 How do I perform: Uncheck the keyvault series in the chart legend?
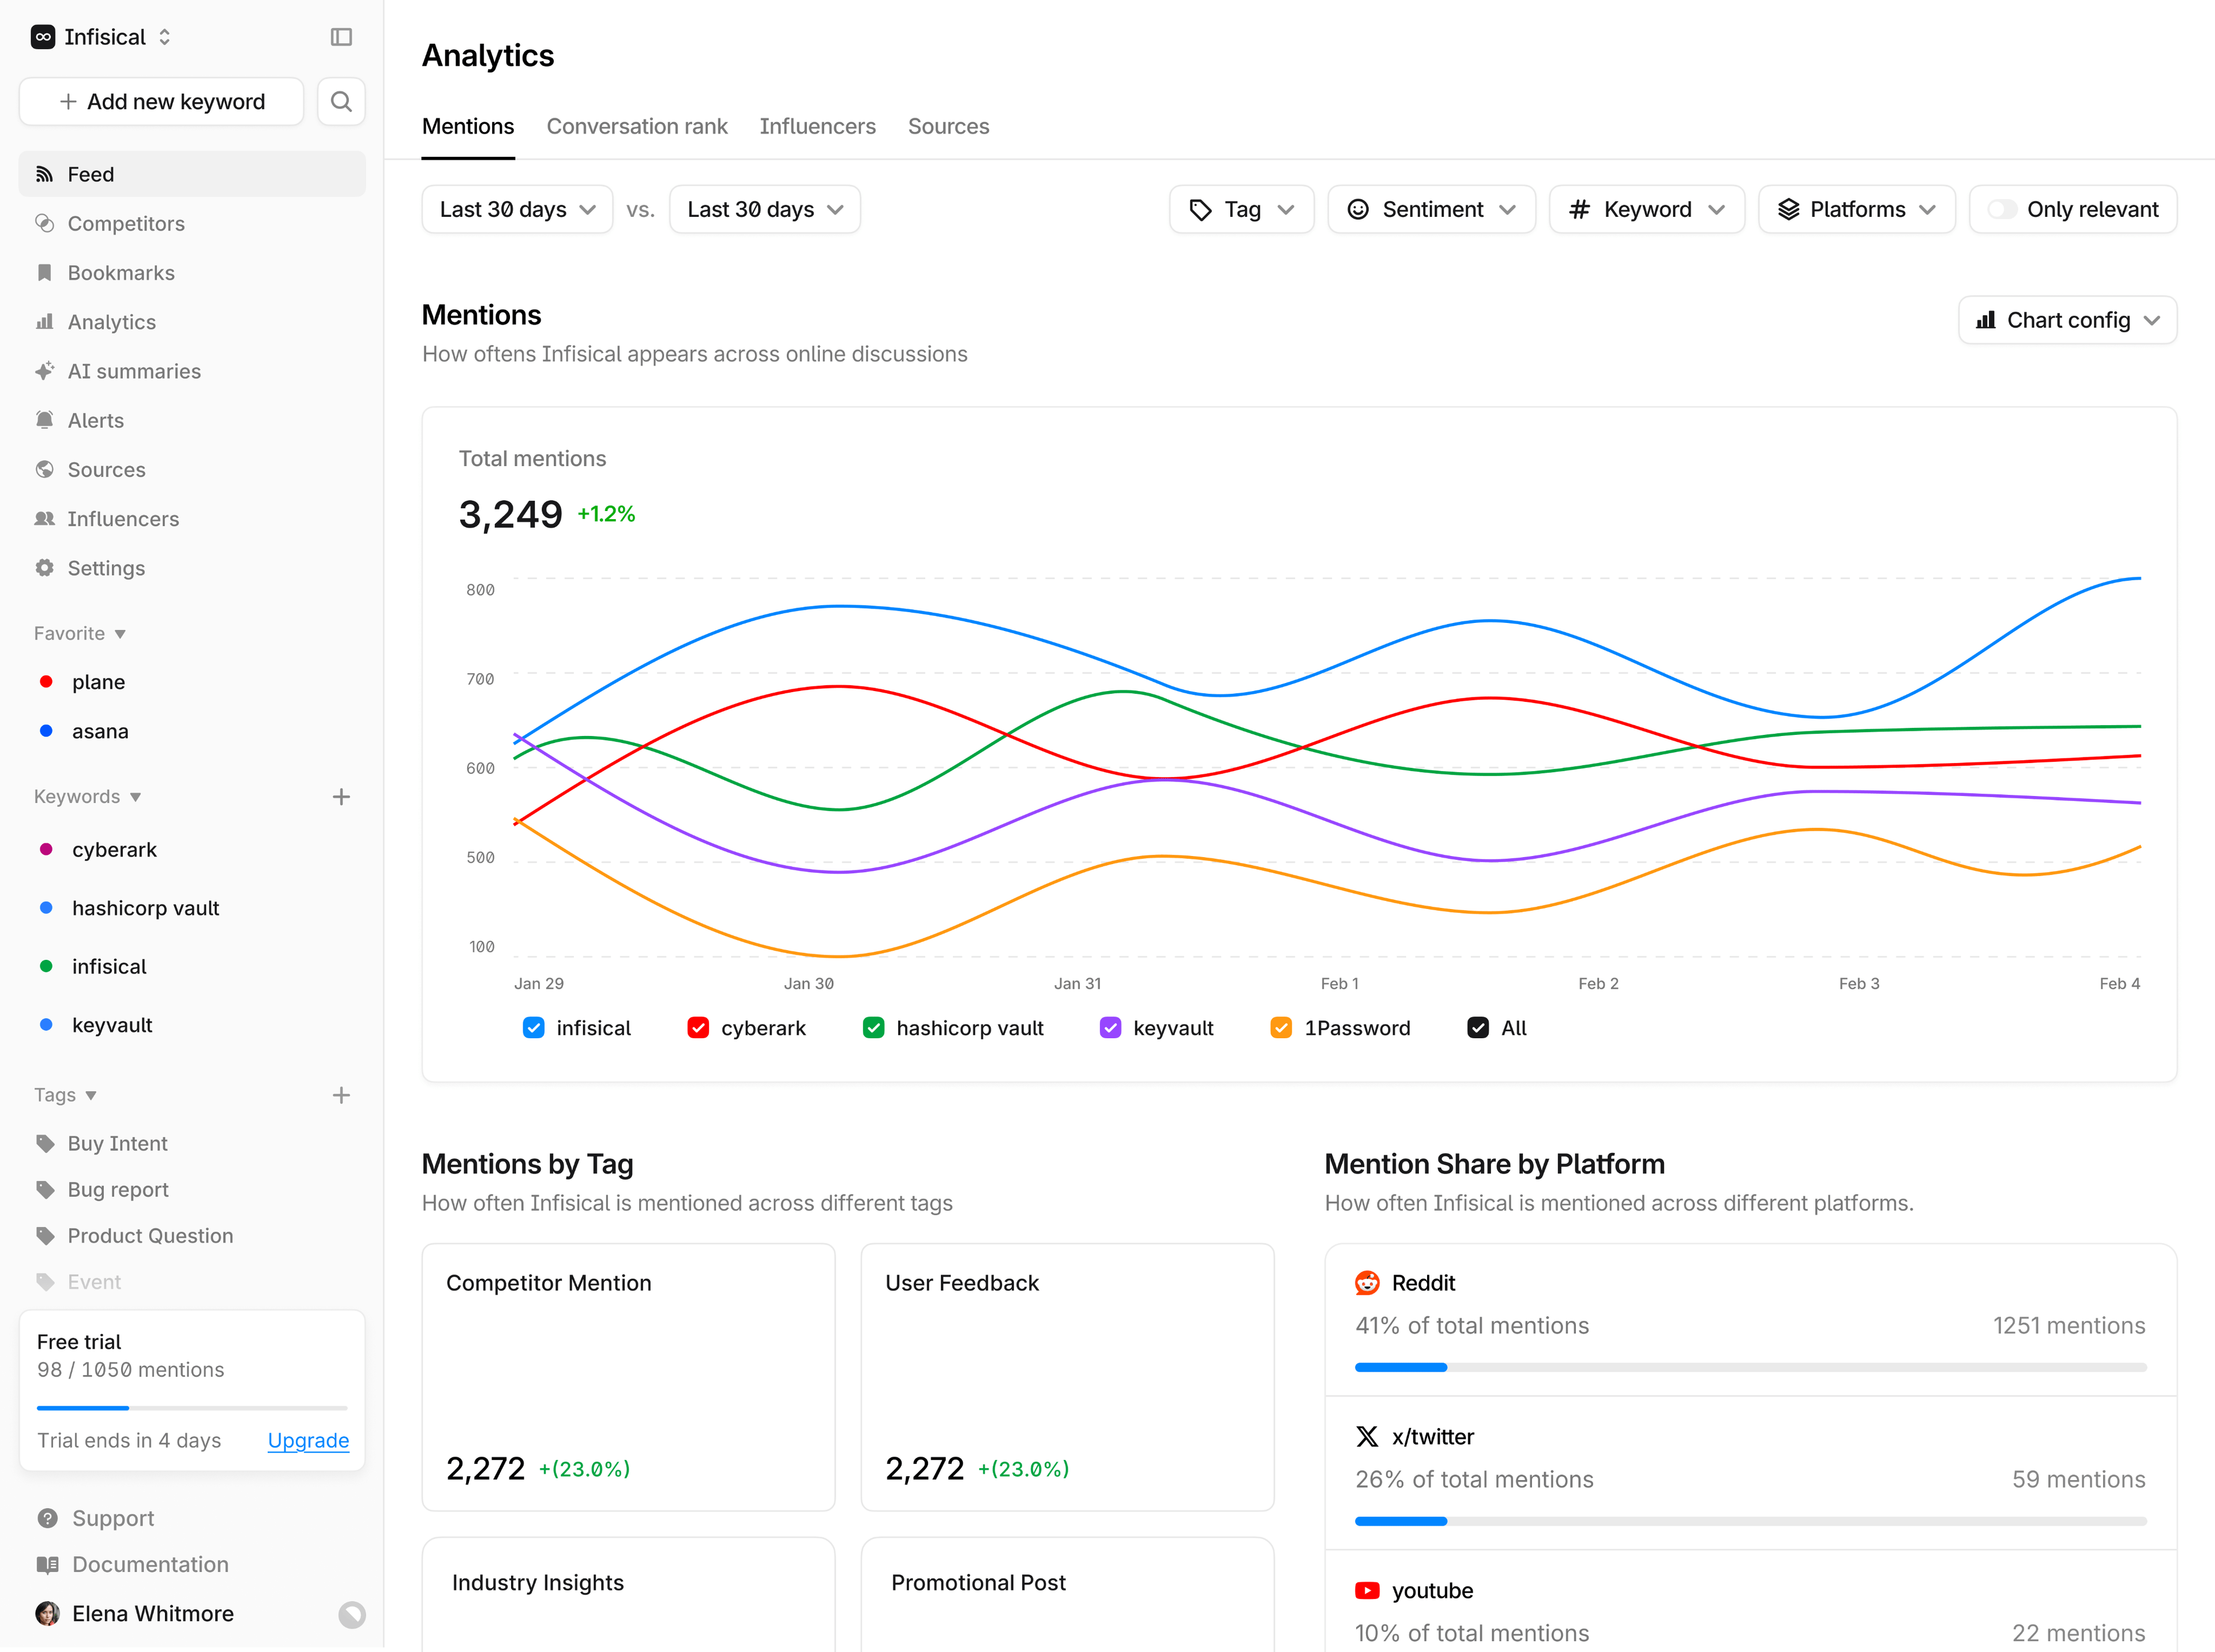(x=1110, y=1027)
